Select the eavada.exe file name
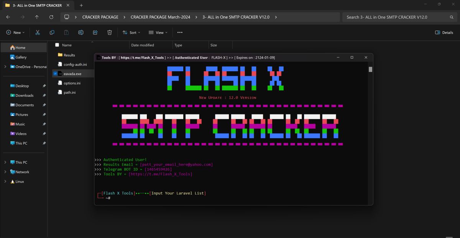Screen dimensions: 460x238 (x=72, y=74)
